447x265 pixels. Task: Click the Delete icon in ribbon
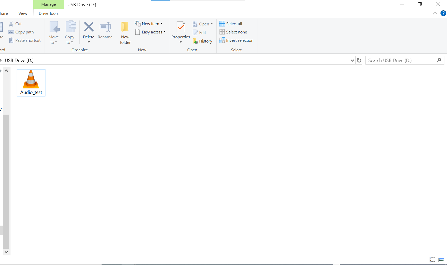pyautogui.click(x=89, y=27)
